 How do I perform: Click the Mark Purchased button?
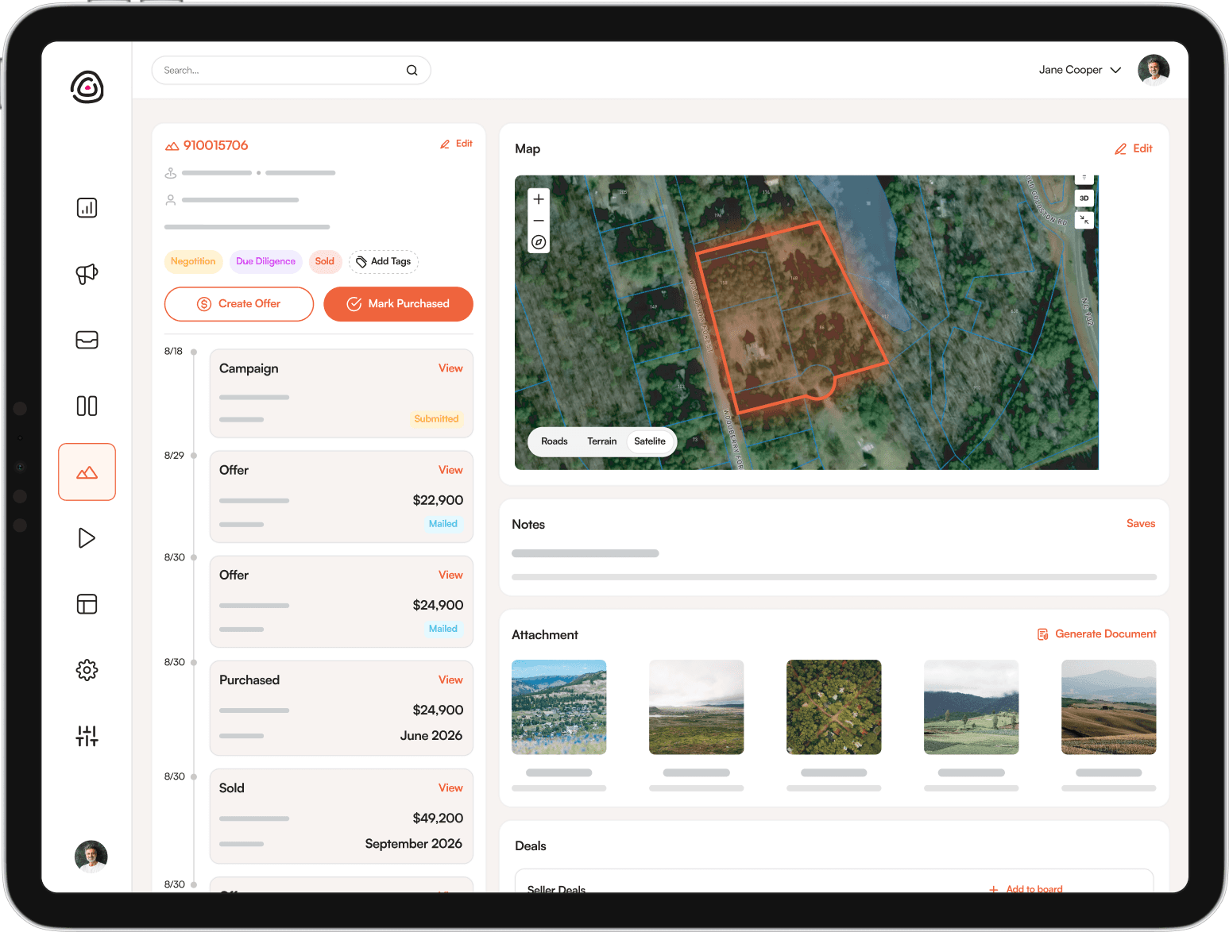click(x=398, y=304)
